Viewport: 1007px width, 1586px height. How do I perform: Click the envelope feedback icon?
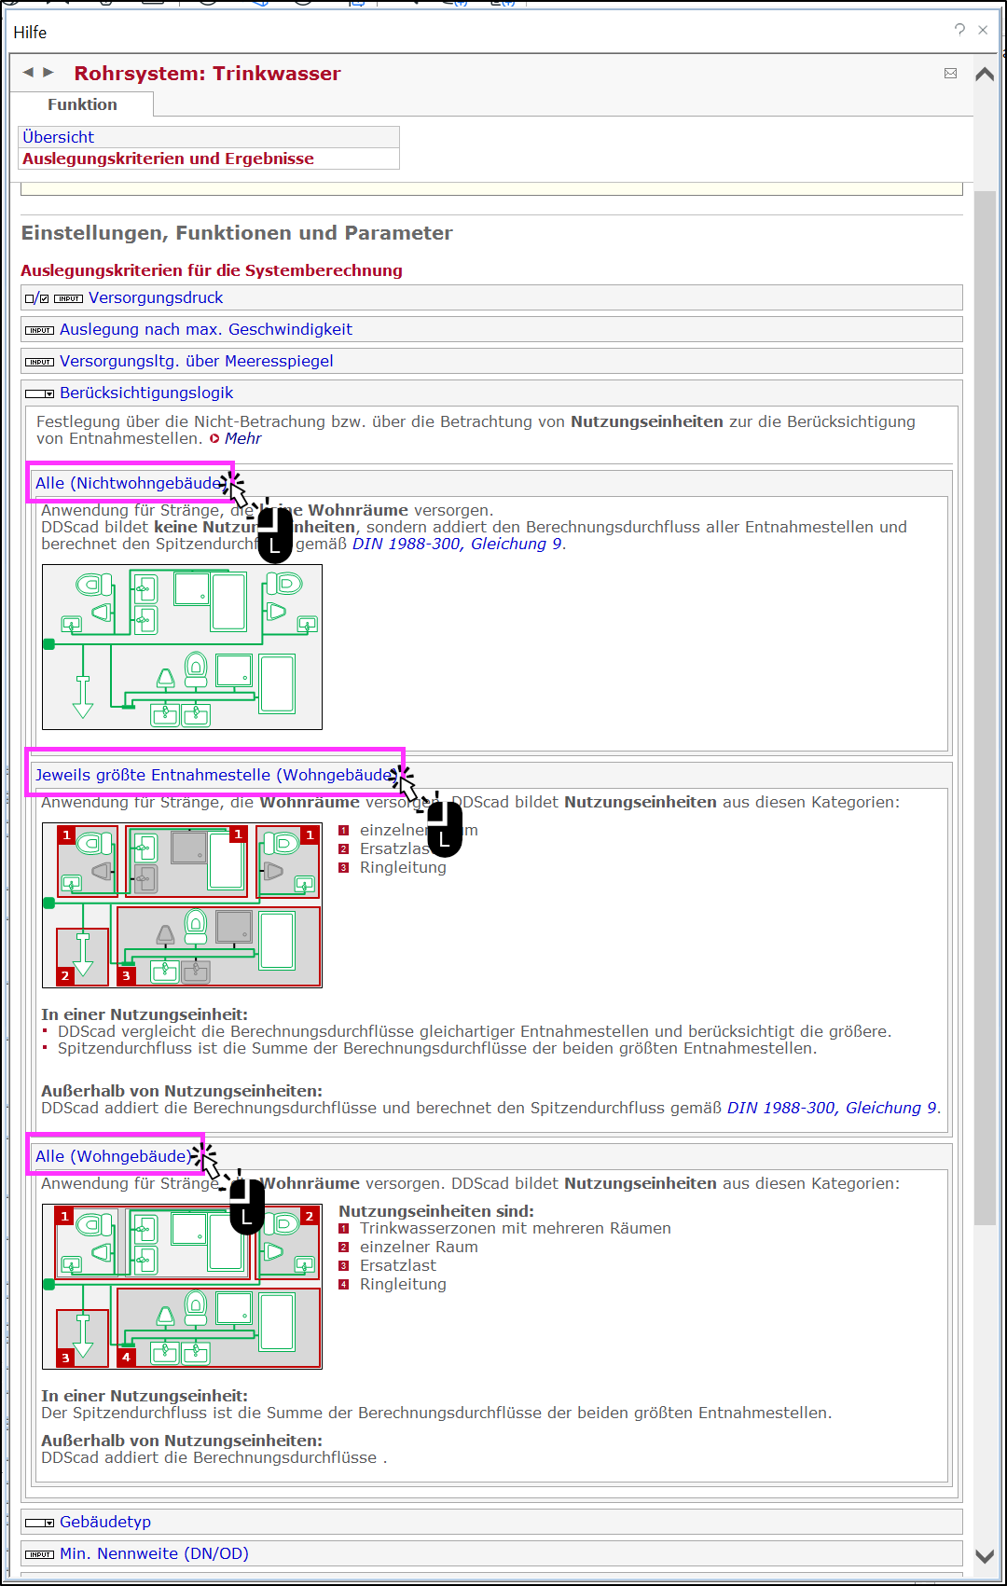(x=950, y=73)
